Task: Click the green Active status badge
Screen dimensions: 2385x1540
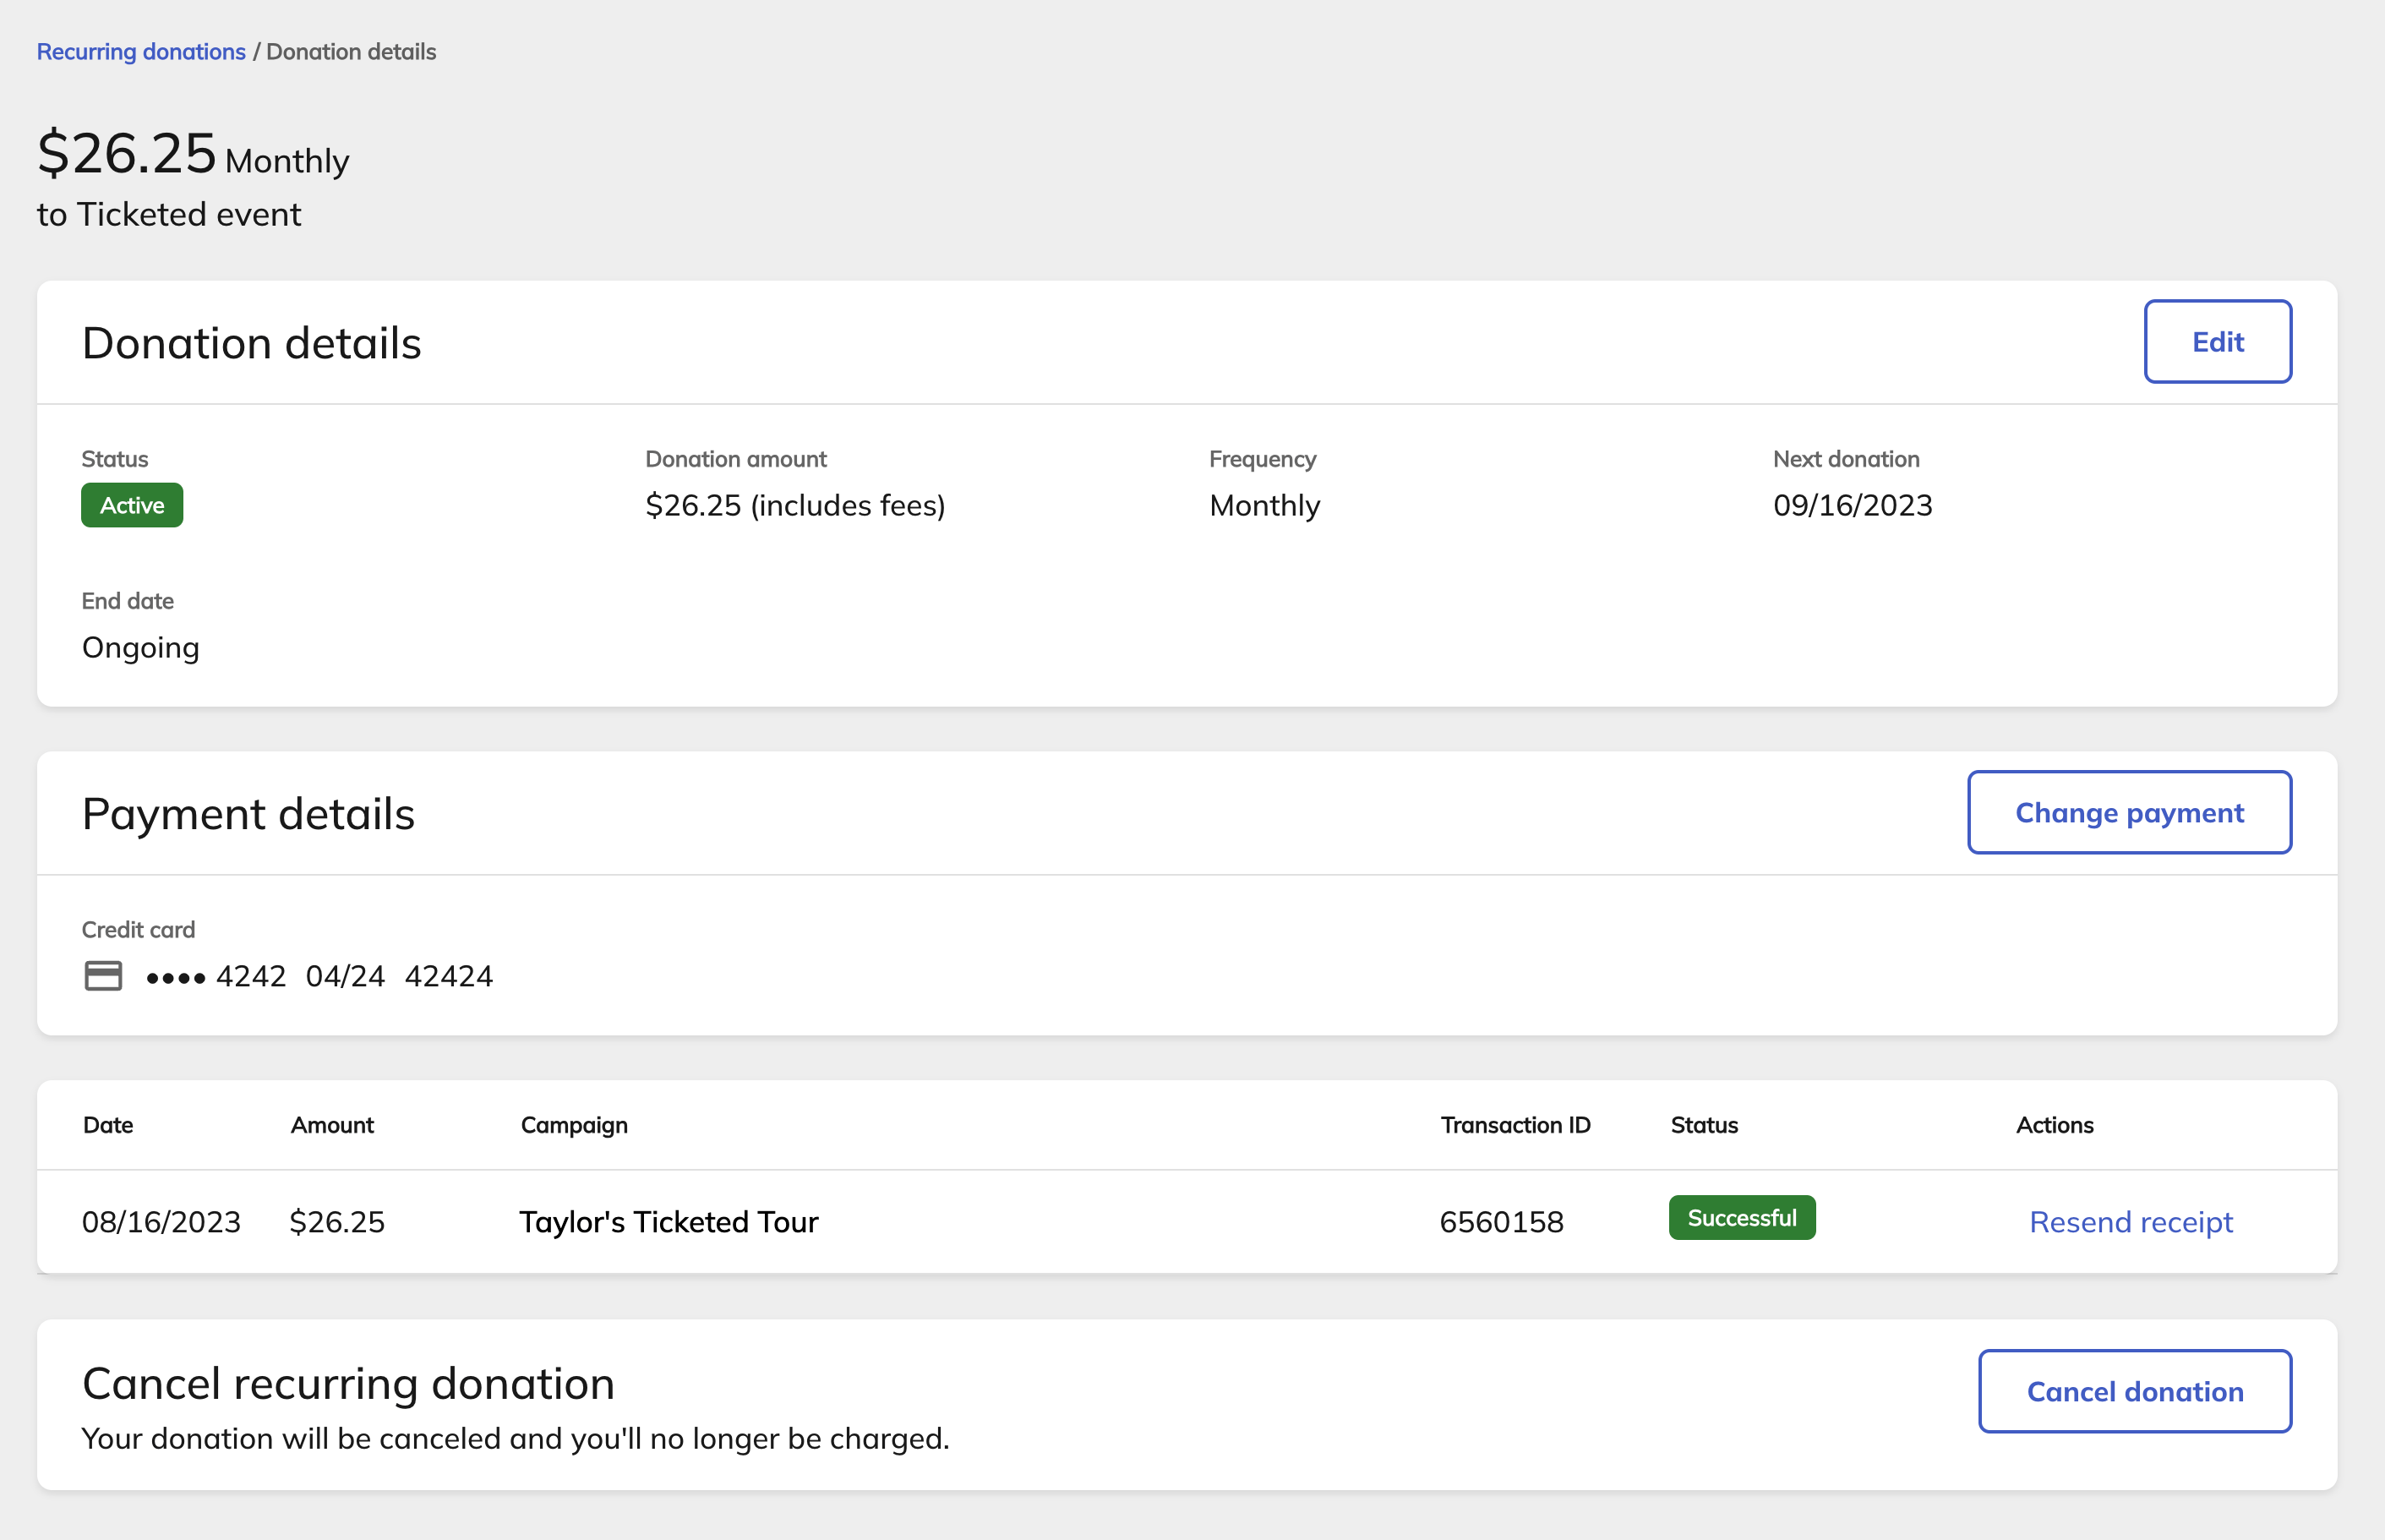Action: click(x=132, y=505)
